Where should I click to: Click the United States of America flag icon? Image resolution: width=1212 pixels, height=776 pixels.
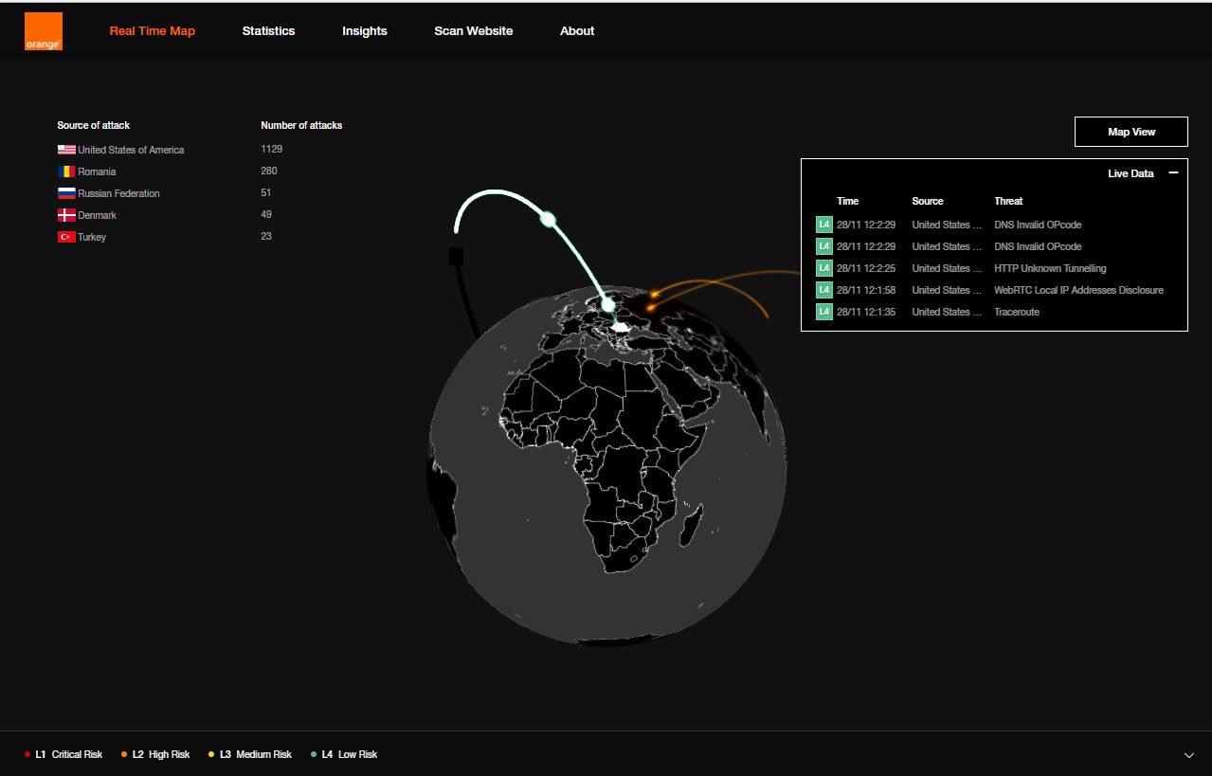[66, 150]
